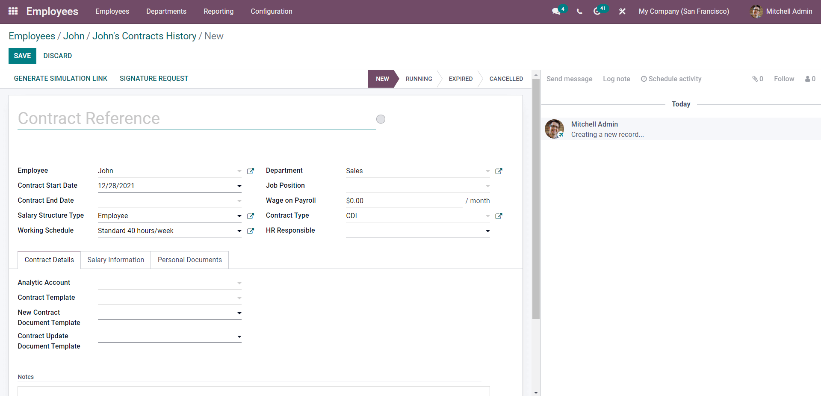The image size is (821, 396).
Task: Open the apps grid menu icon
Action: (x=13, y=11)
